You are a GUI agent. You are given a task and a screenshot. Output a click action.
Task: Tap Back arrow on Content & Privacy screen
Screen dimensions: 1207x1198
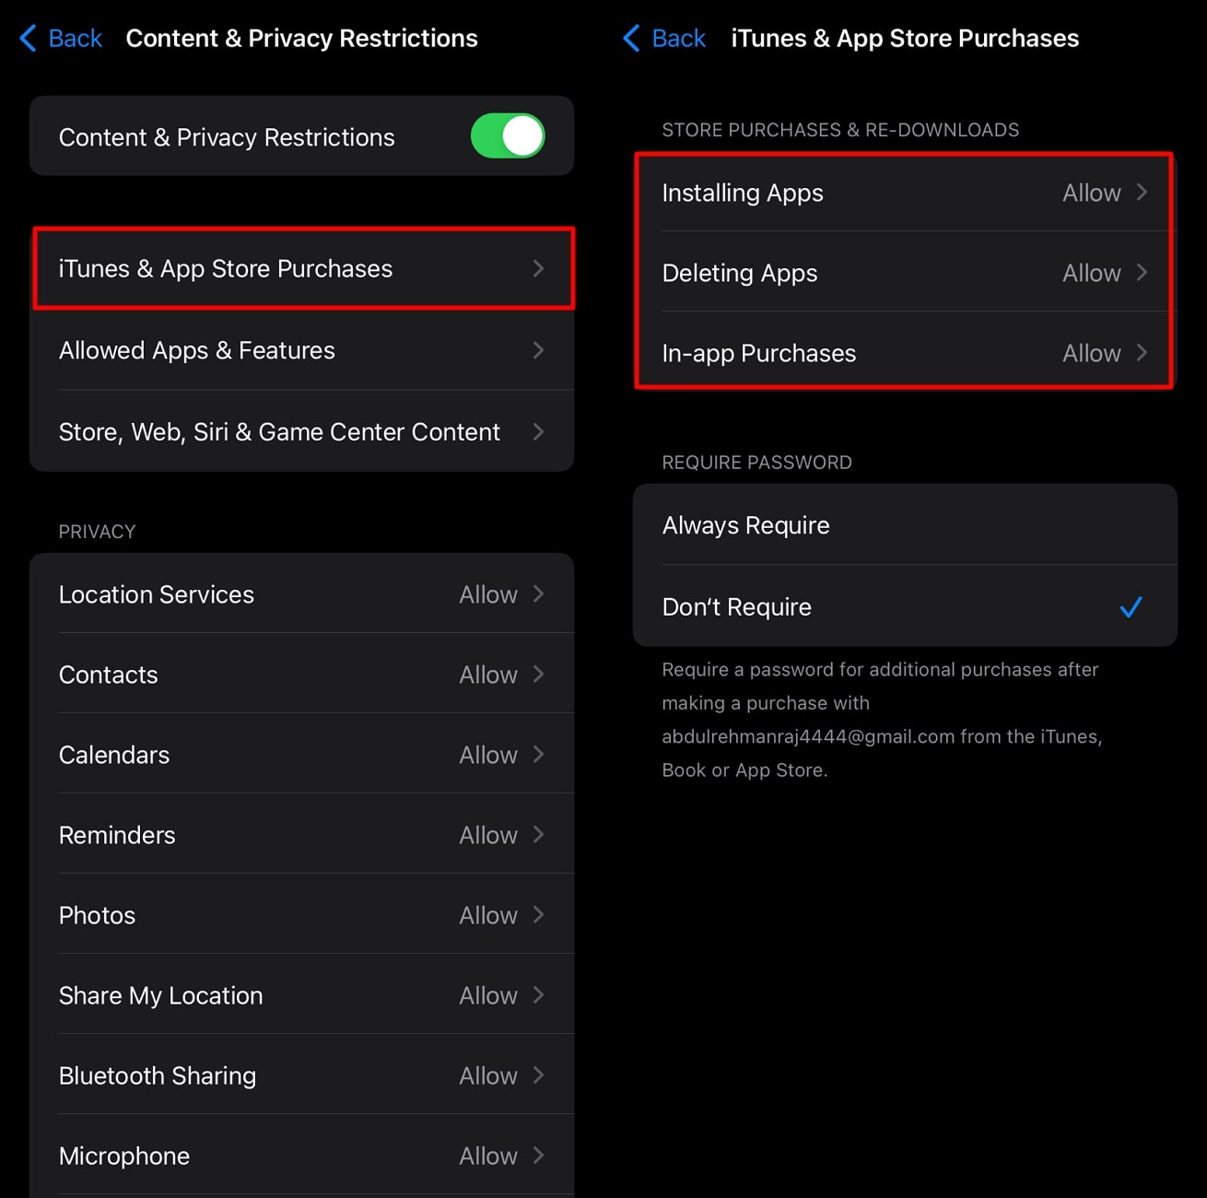tap(60, 39)
